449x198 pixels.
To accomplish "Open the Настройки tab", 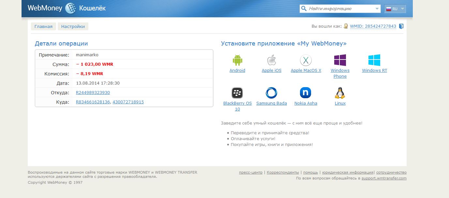I will coord(73,26).
